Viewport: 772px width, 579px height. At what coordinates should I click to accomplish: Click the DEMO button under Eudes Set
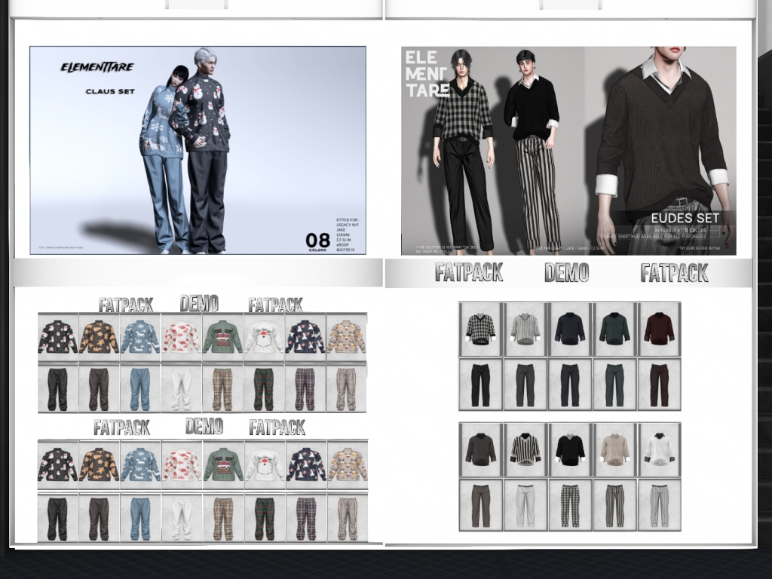point(566,273)
